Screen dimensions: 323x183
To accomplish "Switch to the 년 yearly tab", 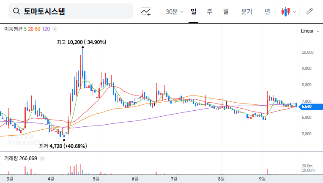I will [267, 11].
